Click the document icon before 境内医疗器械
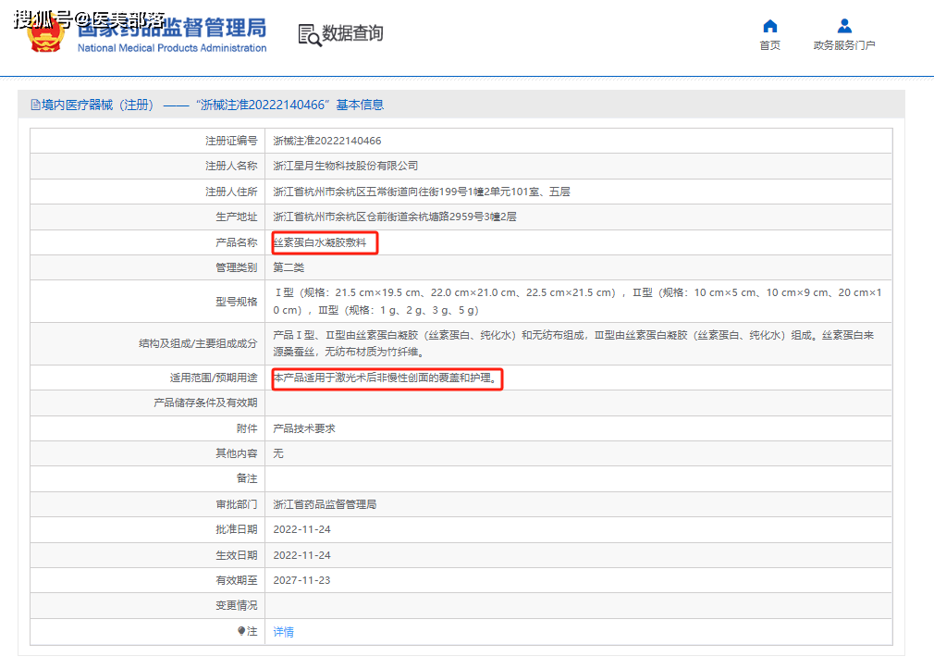 click(x=35, y=105)
